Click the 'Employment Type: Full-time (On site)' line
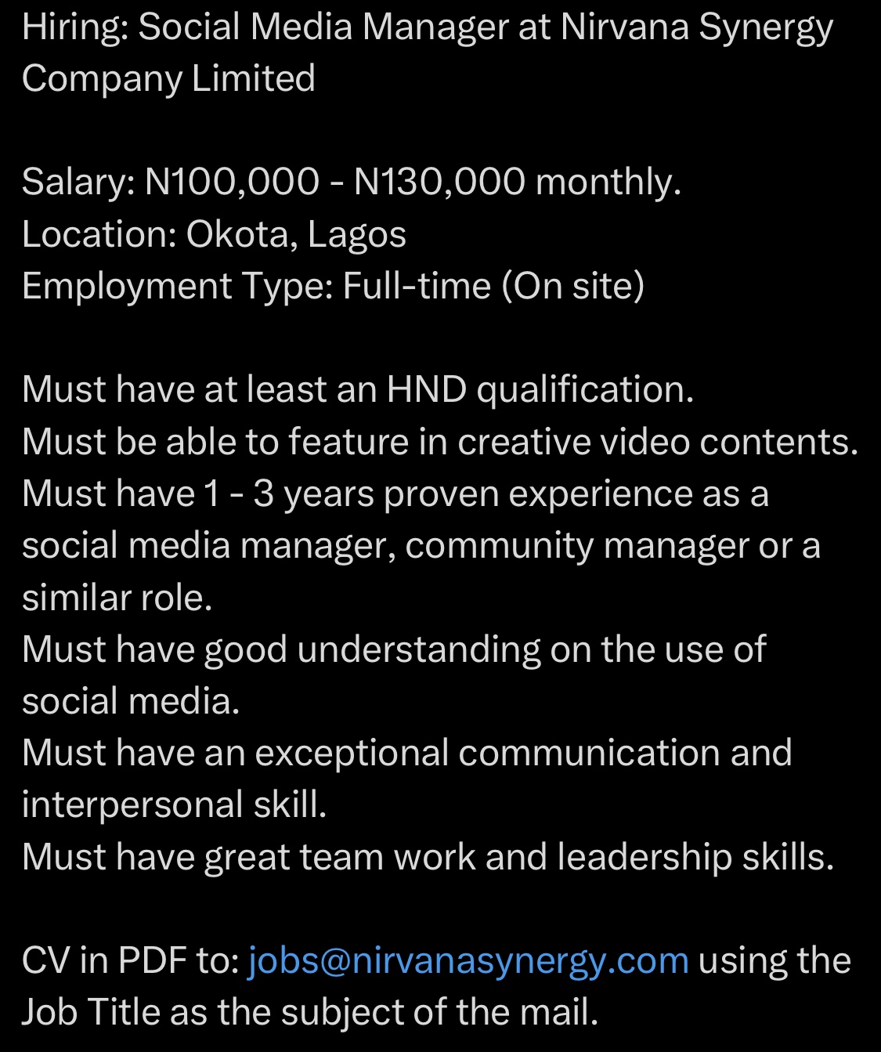 click(x=333, y=285)
